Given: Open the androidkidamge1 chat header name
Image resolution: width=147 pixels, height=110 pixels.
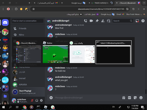Looking at the screenshot, I should point(61,21).
